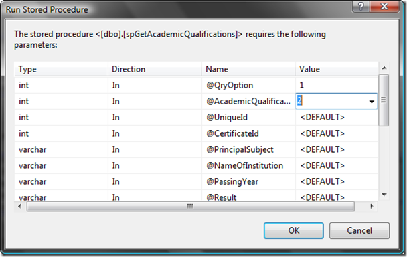Click the Run Stored Procedure title bar text
This screenshot has width=407, height=257.
pyautogui.click(x=47, y=9)
